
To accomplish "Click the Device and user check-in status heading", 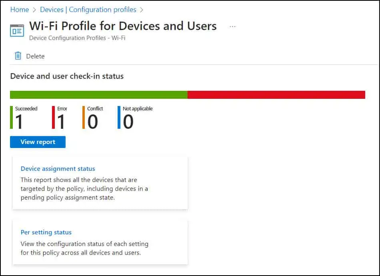I will pyautogui.click(x=67, y=76).
